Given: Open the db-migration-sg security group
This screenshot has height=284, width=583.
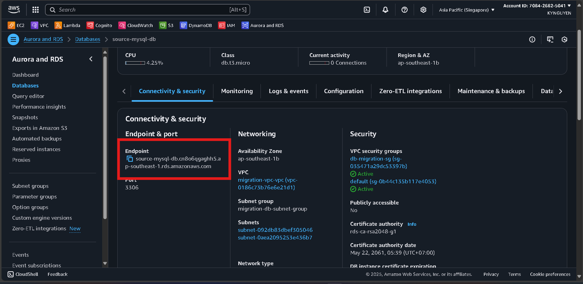Looking at the screenshot, I should 376,159.
